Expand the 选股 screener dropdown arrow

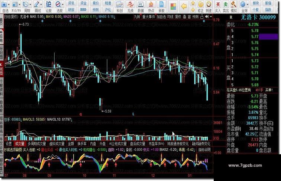coord(62,4)
